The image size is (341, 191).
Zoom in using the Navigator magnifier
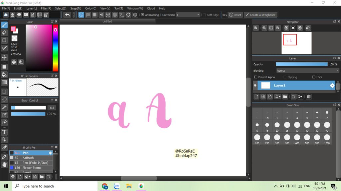click(x=264, y=28)
